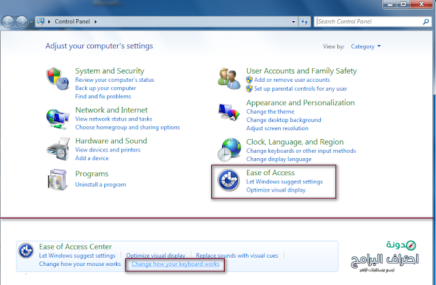This screenshot has width=436, height=285.
Task: Open the Network and Internet globe icon
Action: click(x=57, y=119)
